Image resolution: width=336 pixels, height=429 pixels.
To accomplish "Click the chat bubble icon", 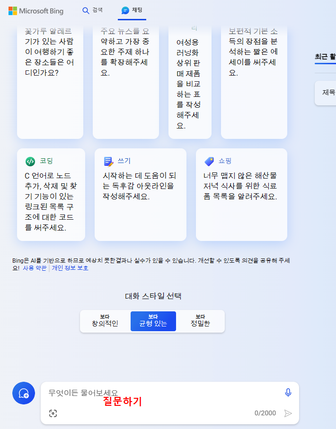I will coord(125,10).
